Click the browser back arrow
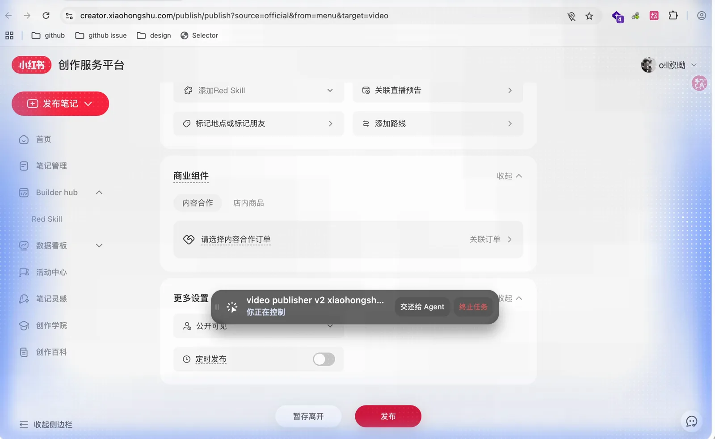 point(8,16)
